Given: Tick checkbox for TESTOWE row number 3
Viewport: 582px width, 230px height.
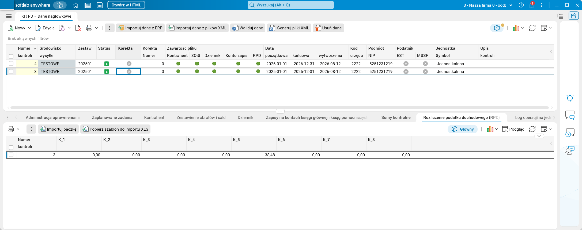Looking at the screenshot, I should (x=11, y=71).
